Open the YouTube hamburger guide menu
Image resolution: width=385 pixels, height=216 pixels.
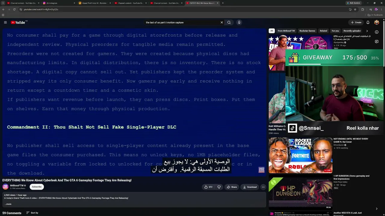pyautogui.click(x=5, y=22)
